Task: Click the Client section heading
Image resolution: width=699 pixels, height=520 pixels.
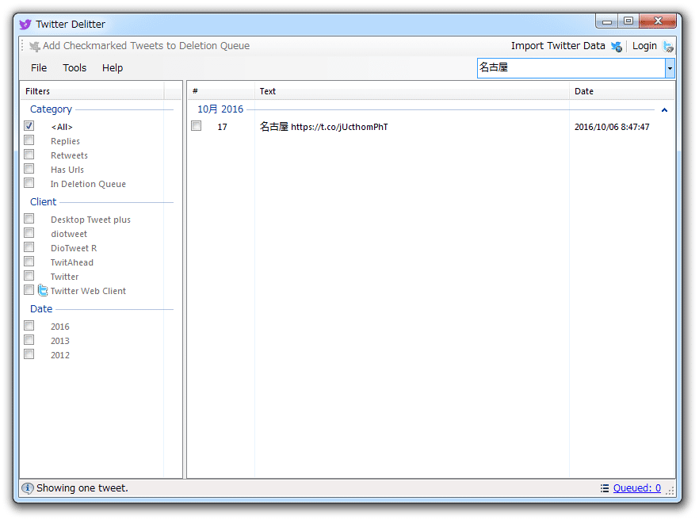Action: pyautogui.click(x=44, y=201)
